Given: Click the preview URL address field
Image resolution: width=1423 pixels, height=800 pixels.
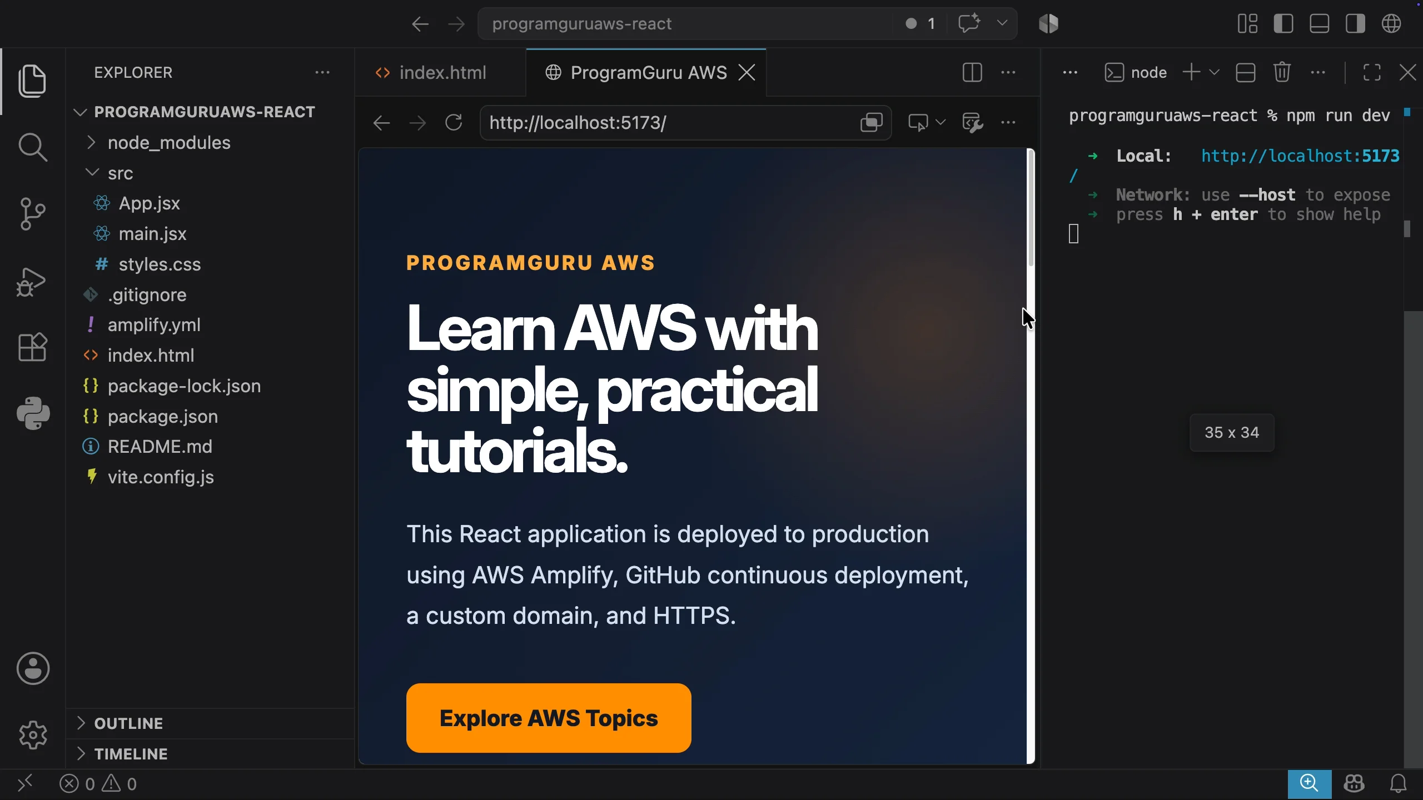Looking at the screenshot, I should [670, 123].
